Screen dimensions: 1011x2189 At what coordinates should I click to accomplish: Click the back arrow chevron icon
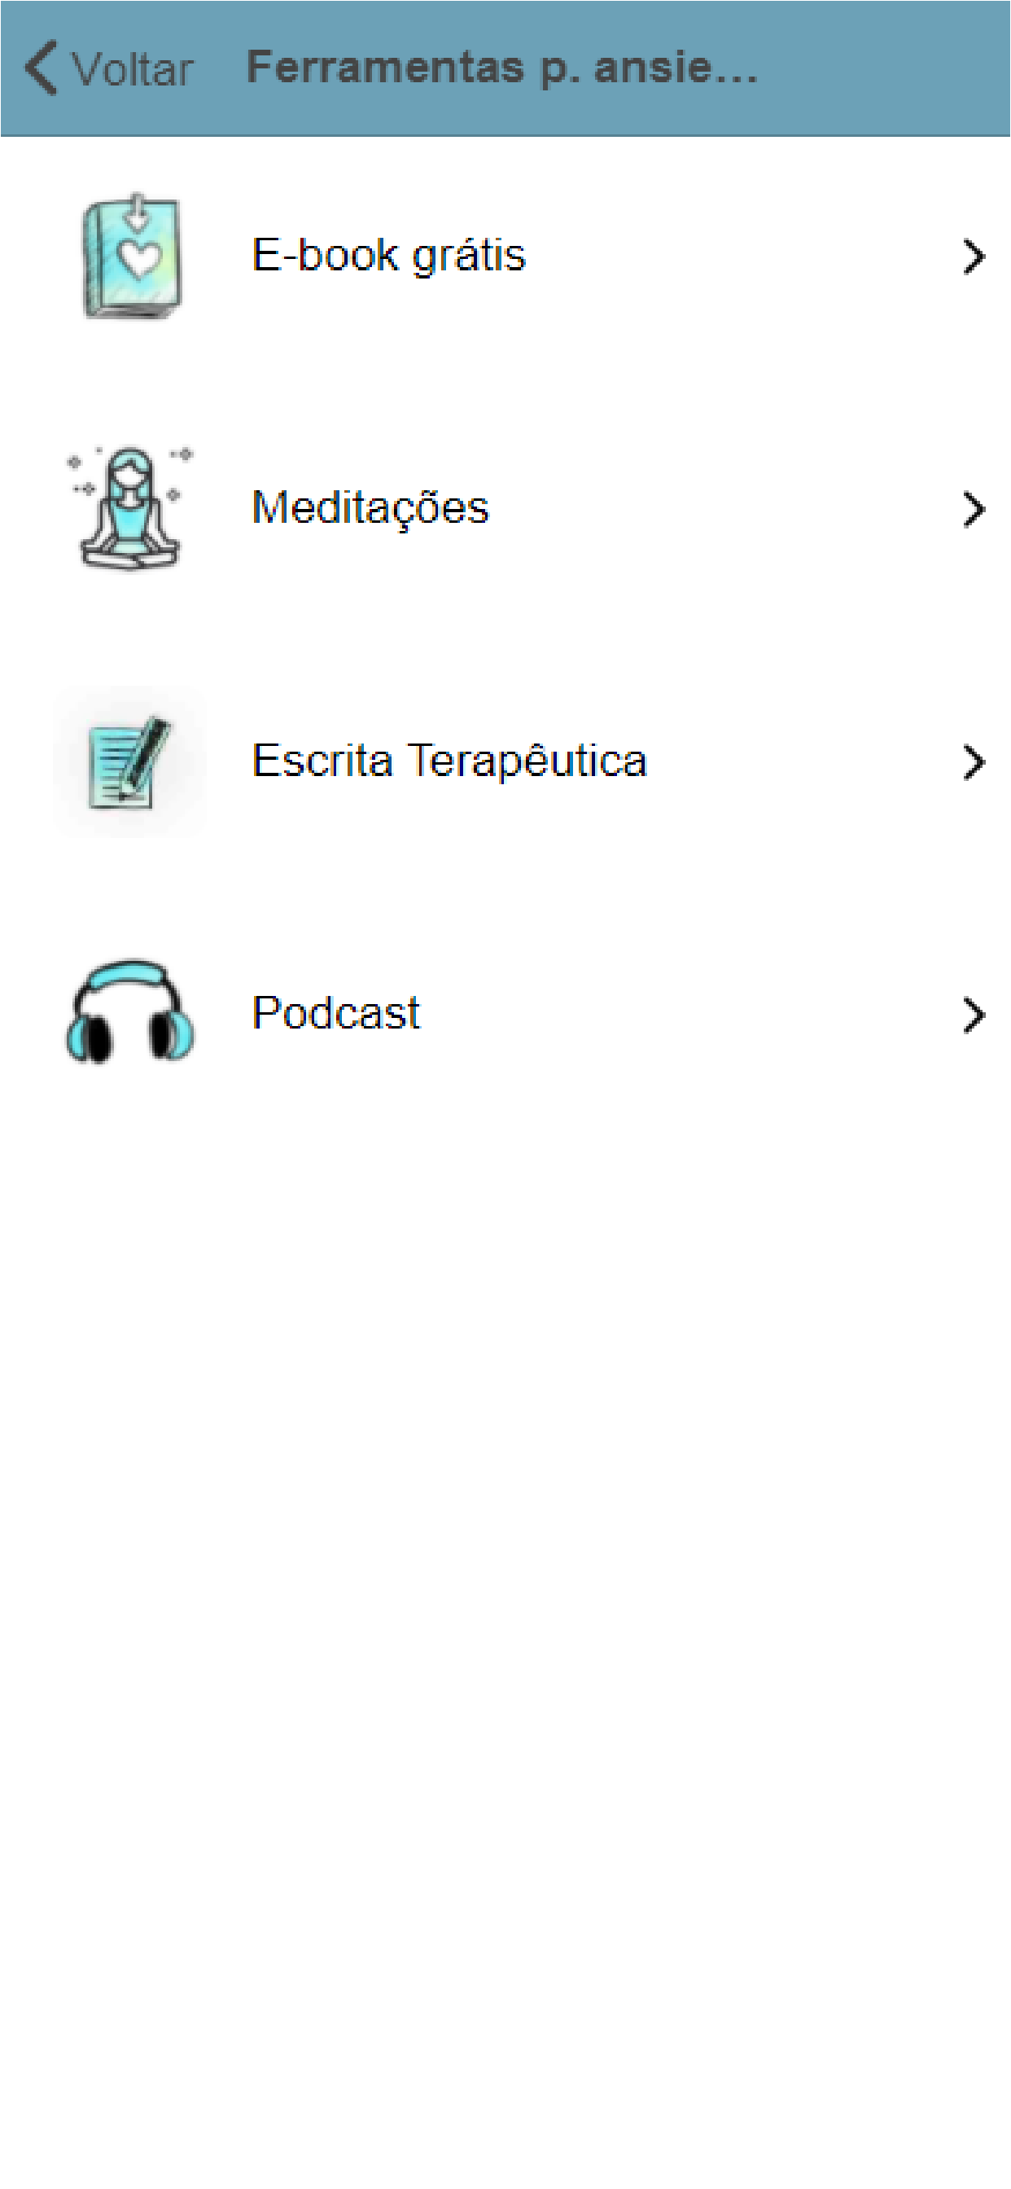[41, 67]
